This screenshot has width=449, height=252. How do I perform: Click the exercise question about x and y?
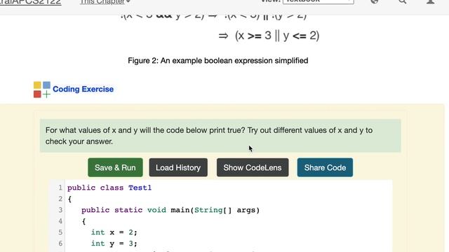[220, 136]
